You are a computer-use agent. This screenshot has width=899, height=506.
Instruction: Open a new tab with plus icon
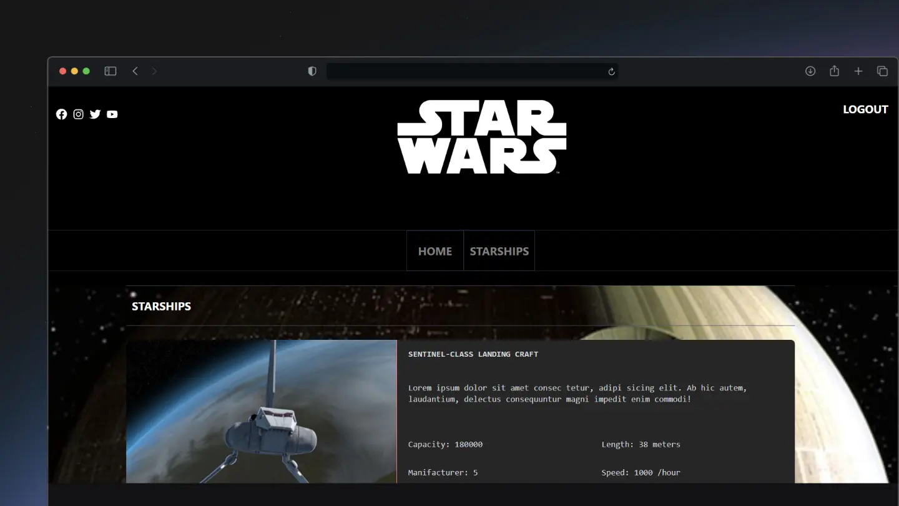click(858, 71)
